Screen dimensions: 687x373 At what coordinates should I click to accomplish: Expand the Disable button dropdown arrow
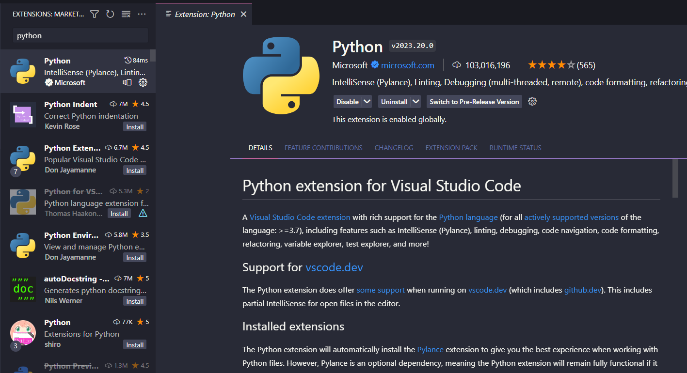pyautogui.click(x=367, y=102)
